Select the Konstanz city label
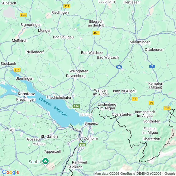The height and width of the screenshot is (176, 176). [26, 94]
